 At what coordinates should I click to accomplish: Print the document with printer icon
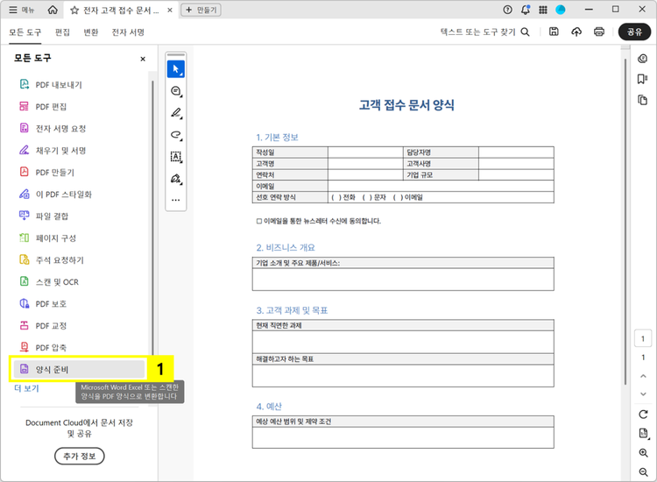(x=599, y=32)
